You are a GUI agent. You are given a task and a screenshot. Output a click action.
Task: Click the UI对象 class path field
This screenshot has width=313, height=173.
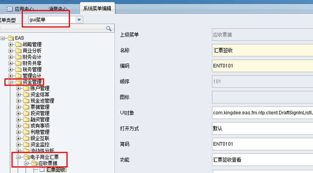coord(262,113)
